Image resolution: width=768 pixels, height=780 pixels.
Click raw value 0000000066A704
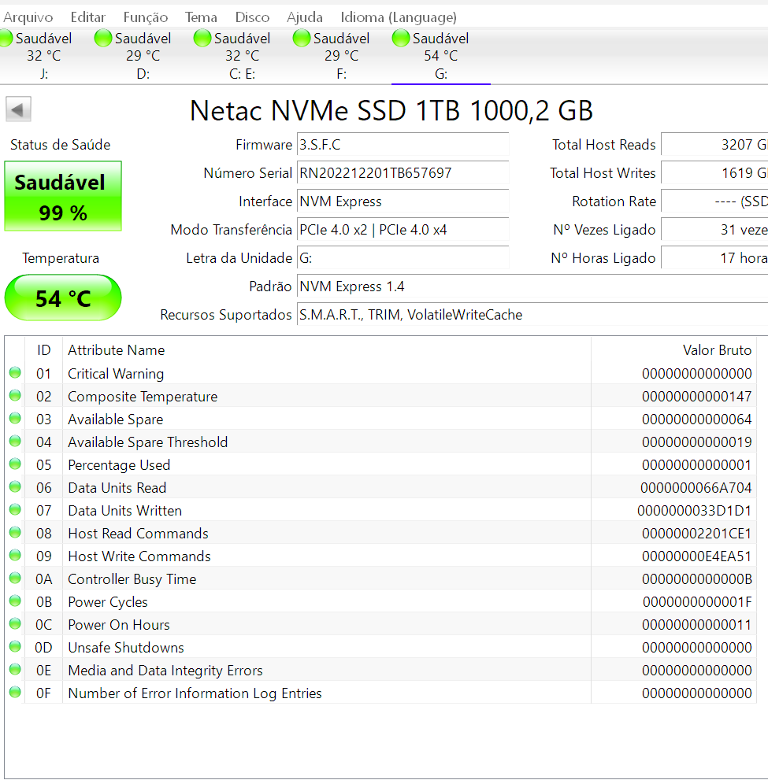(x=696, y=488)
